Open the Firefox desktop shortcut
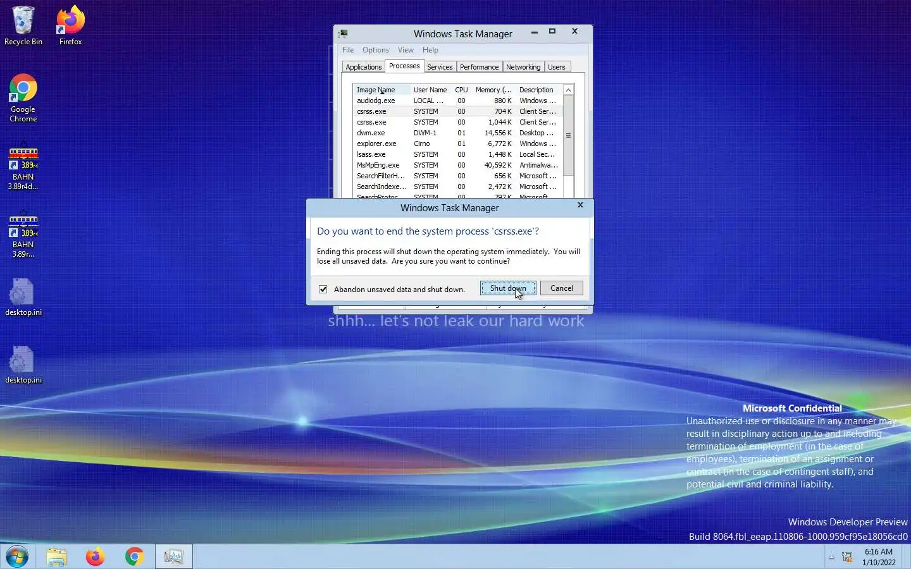Screen dimensions: 911x569 [71, 26]
